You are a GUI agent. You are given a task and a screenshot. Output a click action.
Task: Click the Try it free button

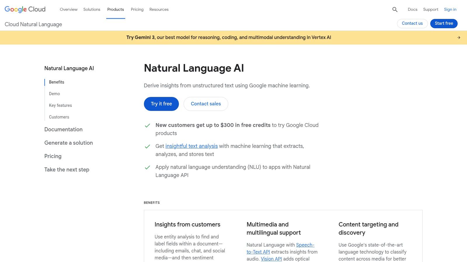coord(161,104)
